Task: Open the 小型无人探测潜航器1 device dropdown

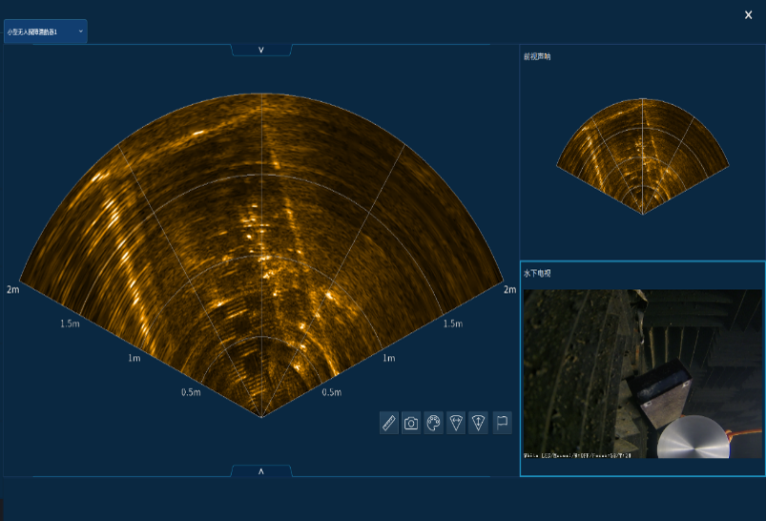Action: [x=45, y=31]
